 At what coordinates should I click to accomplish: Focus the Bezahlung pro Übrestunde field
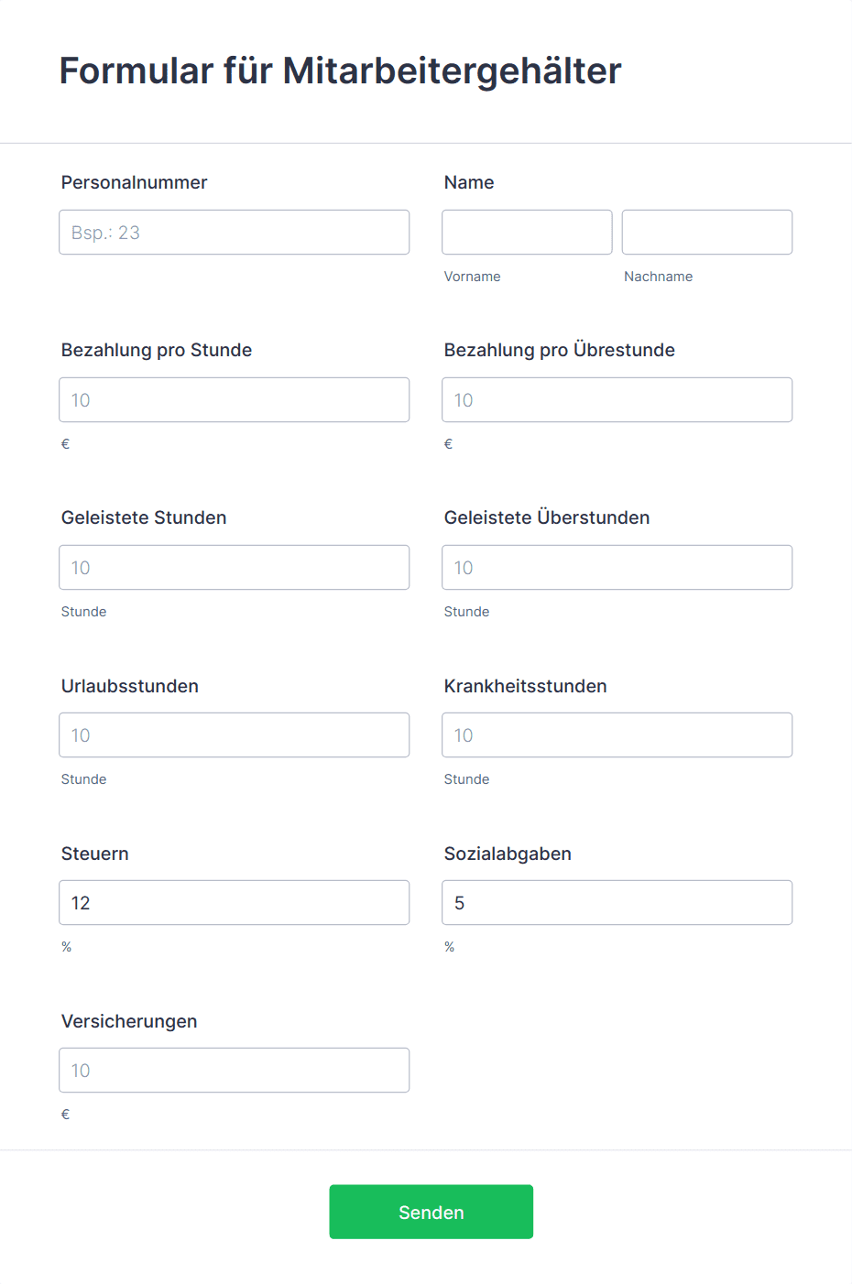click(x=617, y=400)
